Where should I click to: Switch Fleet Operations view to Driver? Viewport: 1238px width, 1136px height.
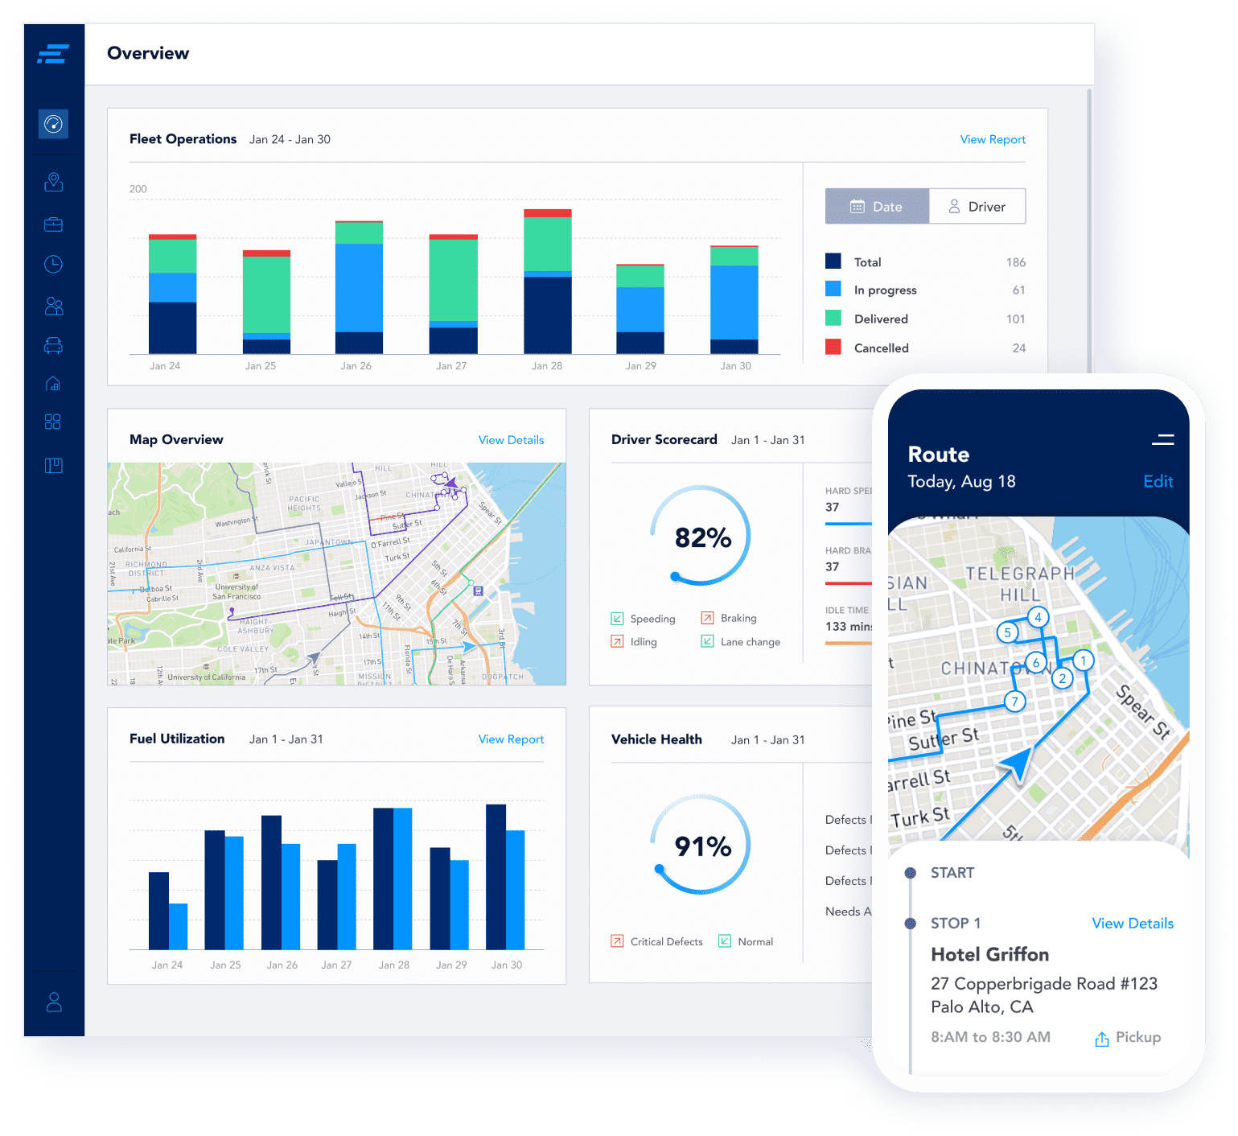point(977,207)
